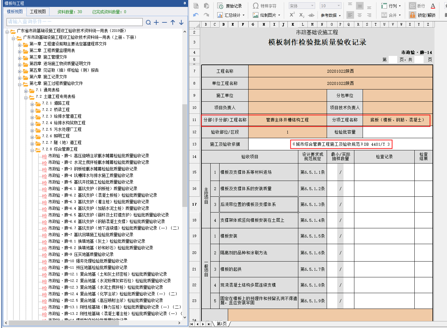This screenshot has height=328, width=447.
Task: Open 特殊字符 special characters
Action: click(x=264, y=6)
